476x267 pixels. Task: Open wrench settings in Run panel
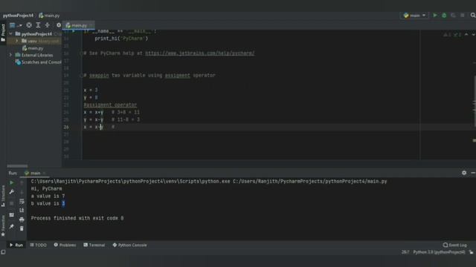click(x=12, y=192)
